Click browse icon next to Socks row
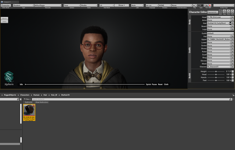This screenshot has height=150, width=235. 232,46
